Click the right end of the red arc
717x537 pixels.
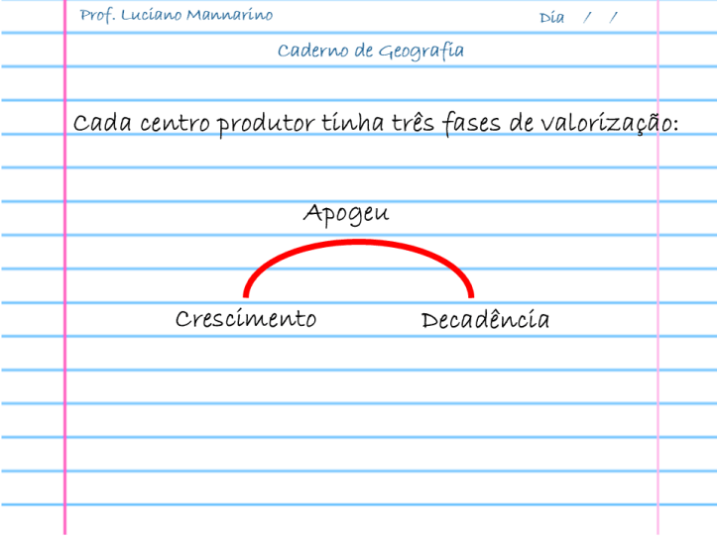pyautogui.click(x=470, y=292)
